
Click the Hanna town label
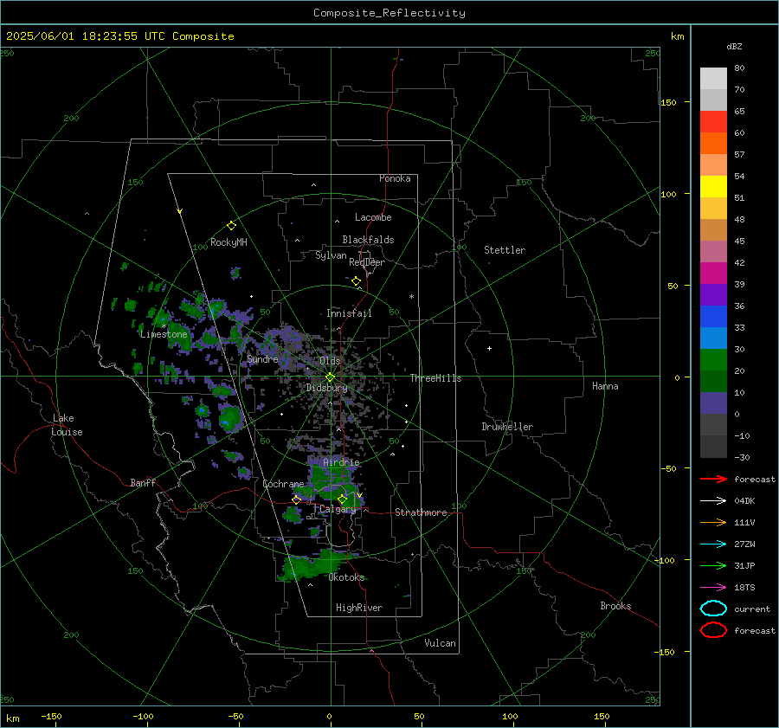605,386
